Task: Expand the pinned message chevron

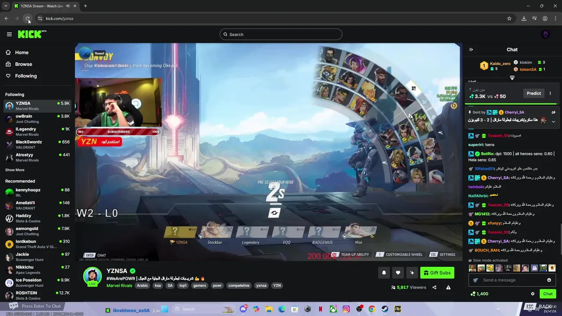Action: (x=553, y=122)
